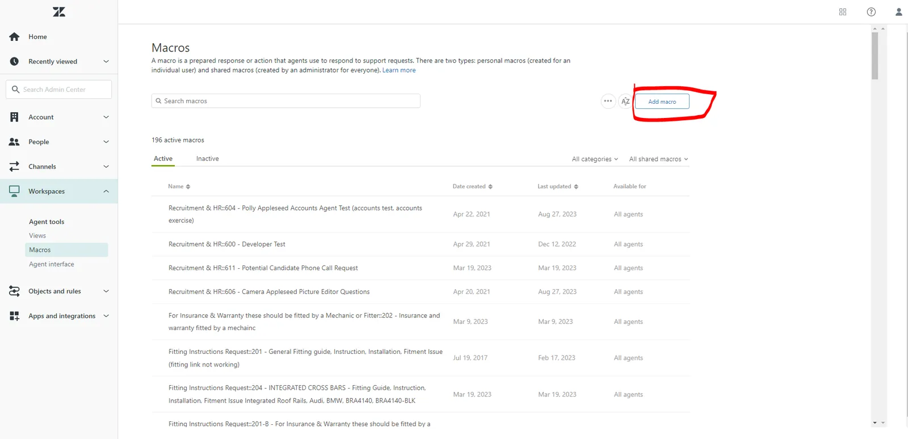Switch to the Active tab
This screenshot has height=439, width=908.
163,159
